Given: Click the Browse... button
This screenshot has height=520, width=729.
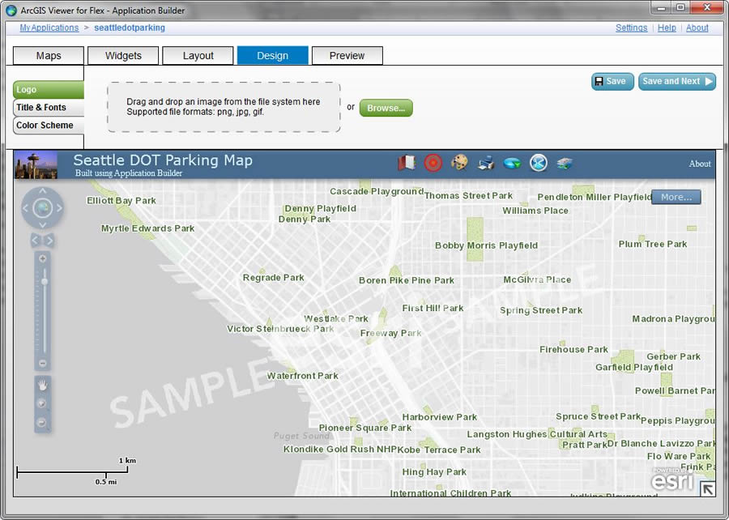Looking at the screenshot, I should 386,108.
